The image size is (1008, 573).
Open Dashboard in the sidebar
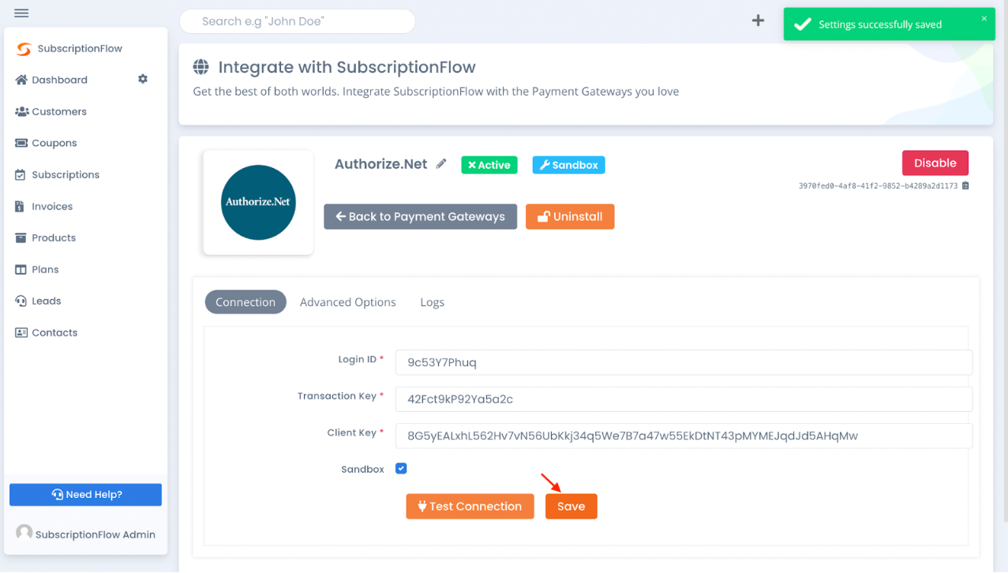[59, 80]
